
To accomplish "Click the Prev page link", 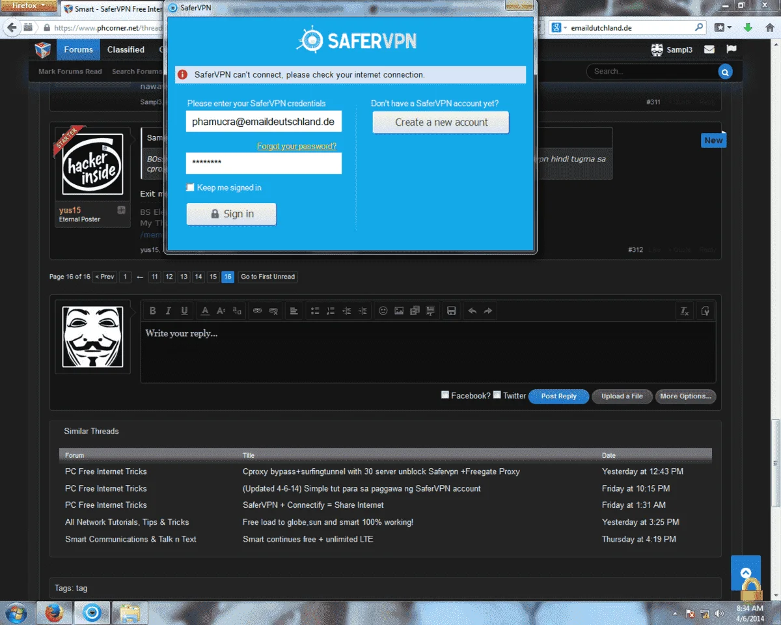I will pyautogui.click(x=105, y=277).
